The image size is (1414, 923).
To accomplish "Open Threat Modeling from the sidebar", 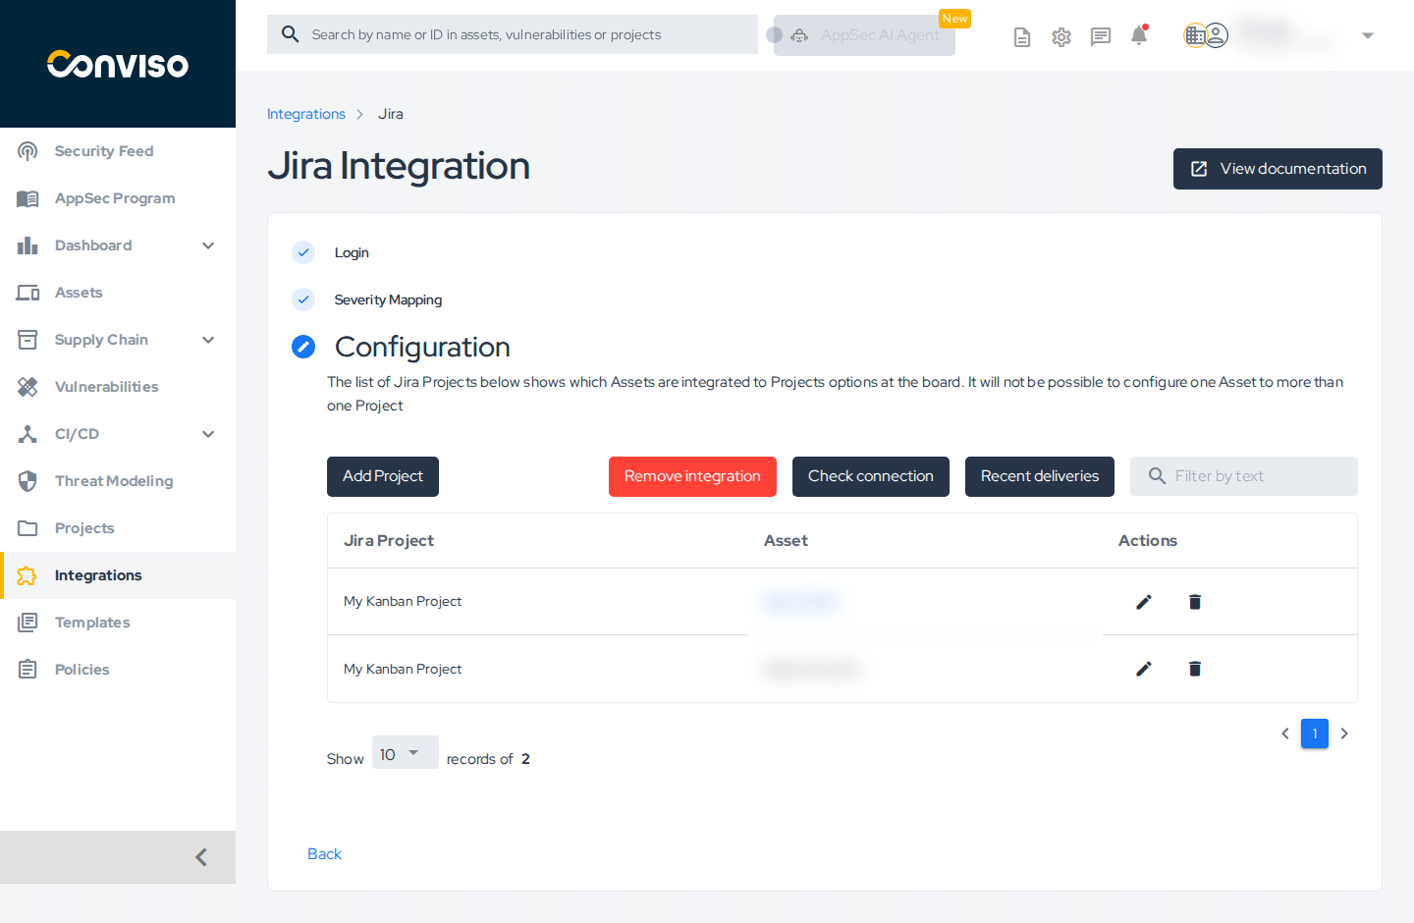I will coord(114,480).
